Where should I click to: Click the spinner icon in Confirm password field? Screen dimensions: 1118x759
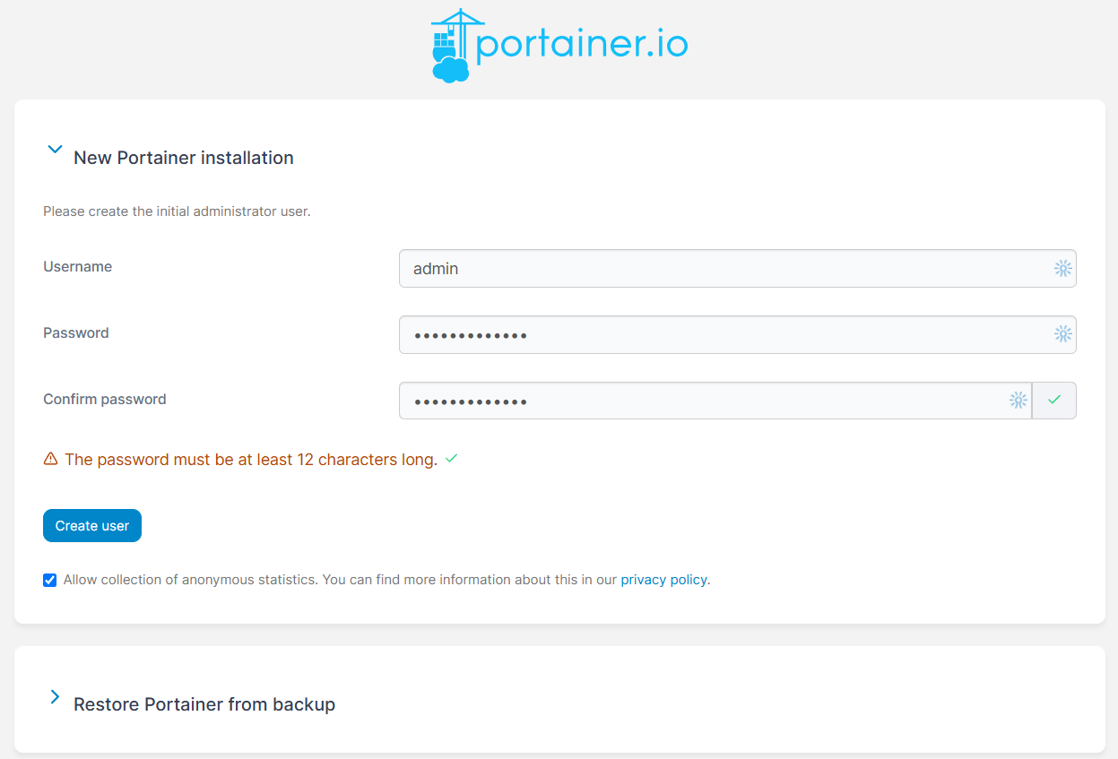pyautogui.click(x=1018, y=401)
